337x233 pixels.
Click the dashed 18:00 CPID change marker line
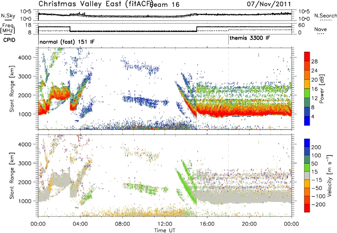(228, 89)
